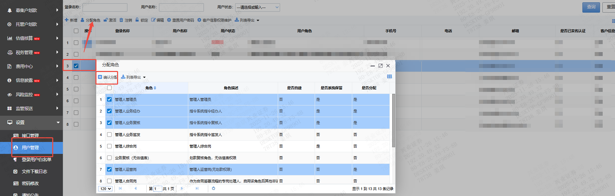Sort by 角色 column sort arrow
Viewport: 615px width, 196px height.
tap(155, 88)
